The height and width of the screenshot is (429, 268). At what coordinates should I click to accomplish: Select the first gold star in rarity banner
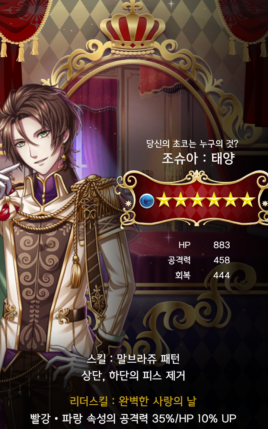click(x=164, y=200)
